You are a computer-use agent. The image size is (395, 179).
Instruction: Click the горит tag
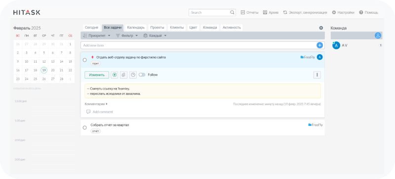tap(95, 63)
